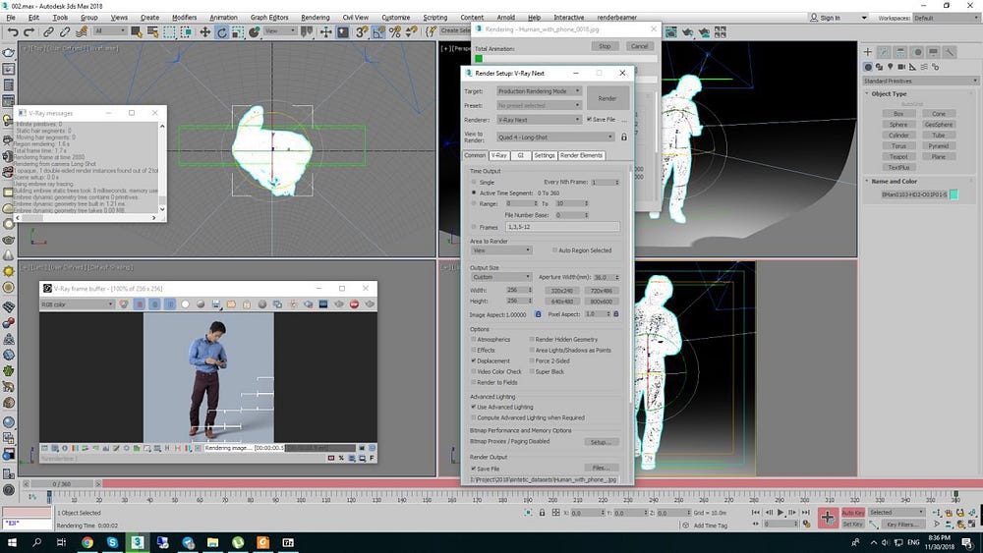Click the object color swatch in Name and Color
This screenshot has width=983, height=553.
[x=954, y=194]
